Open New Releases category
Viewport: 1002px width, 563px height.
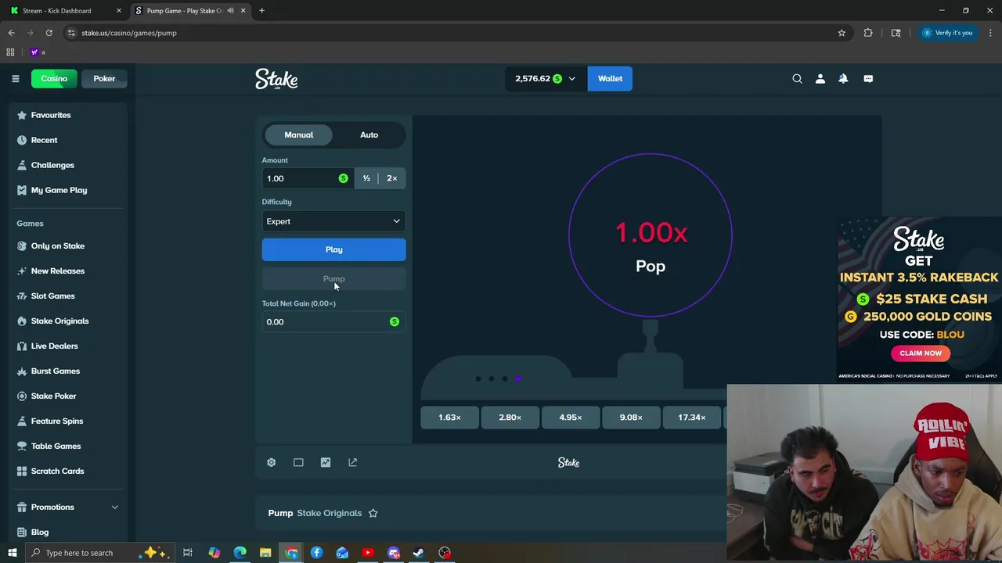pos(57,271)
